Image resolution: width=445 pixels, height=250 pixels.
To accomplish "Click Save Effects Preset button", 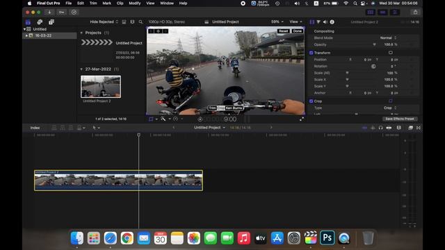I will [400, 119].
